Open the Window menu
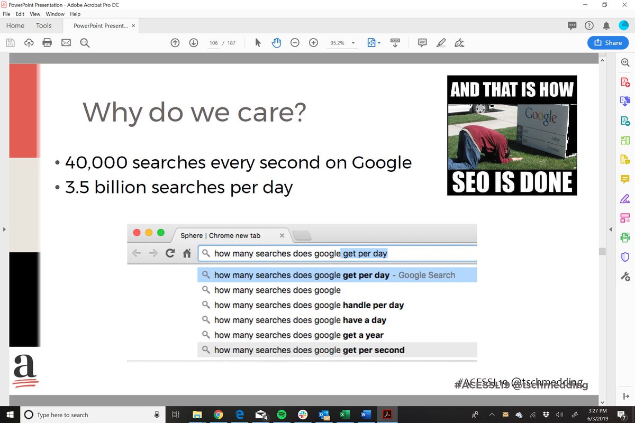Viewport: 635px width, 423px height. [x=55, y=14]
